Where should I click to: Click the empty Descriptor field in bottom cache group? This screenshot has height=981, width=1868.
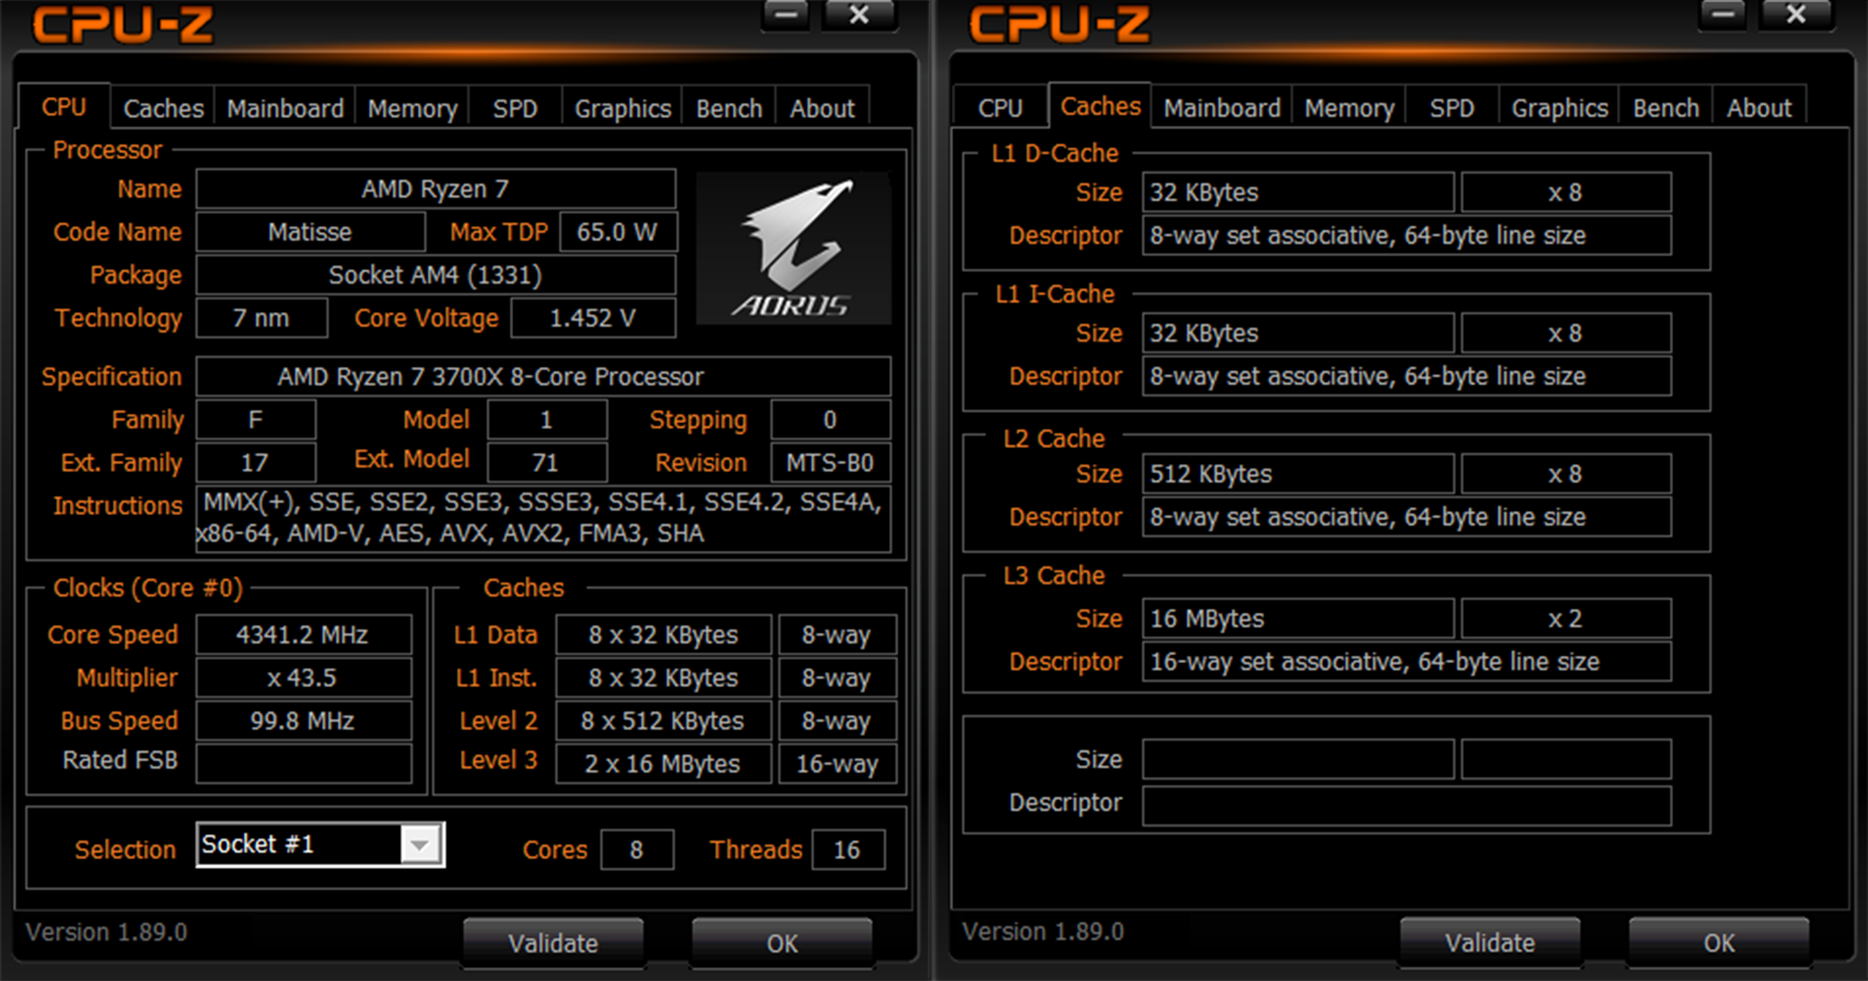[x=1407, y=806]
